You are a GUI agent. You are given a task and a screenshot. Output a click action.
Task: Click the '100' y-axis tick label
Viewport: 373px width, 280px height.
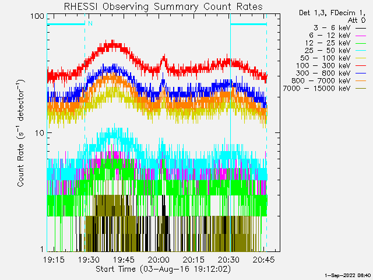coord(37,16)
